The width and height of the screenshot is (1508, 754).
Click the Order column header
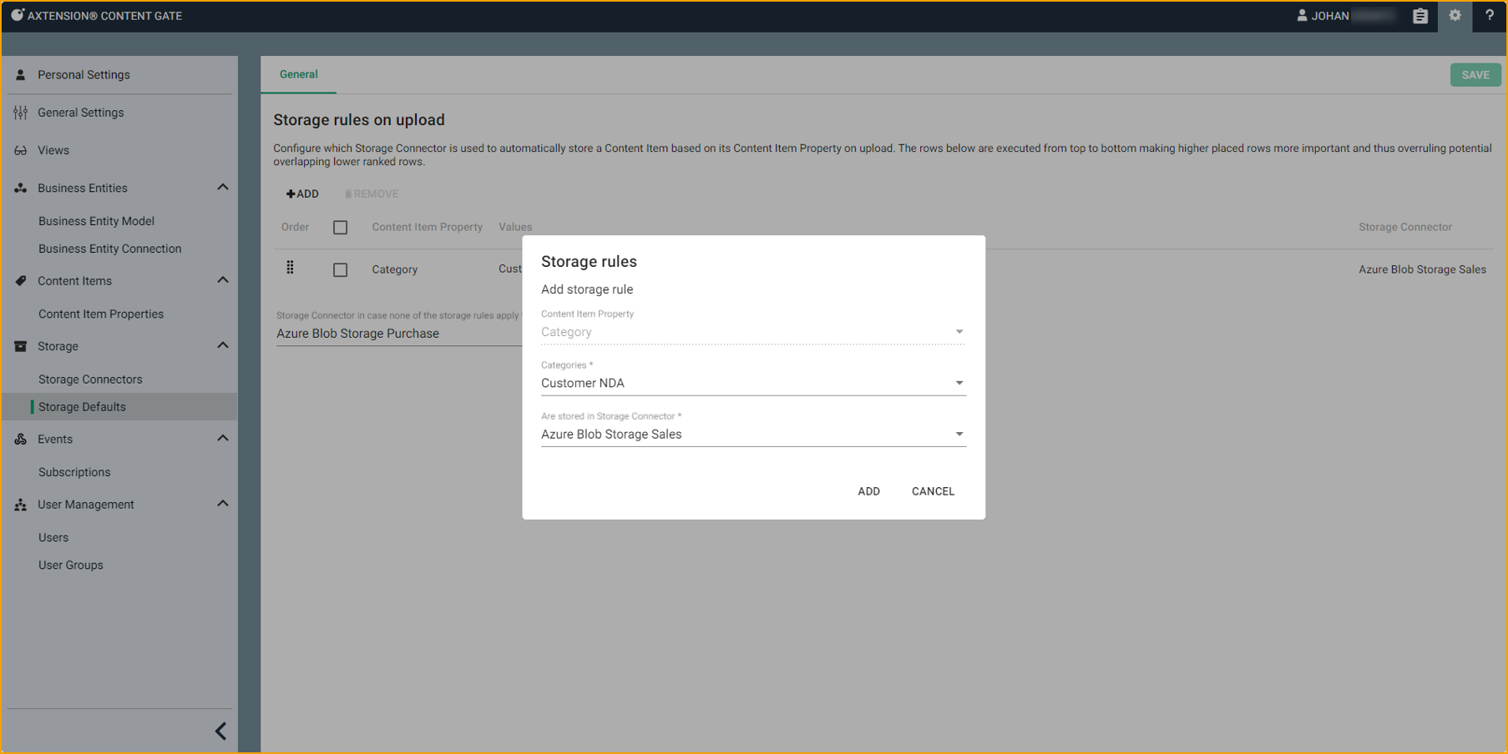[295, 227]
